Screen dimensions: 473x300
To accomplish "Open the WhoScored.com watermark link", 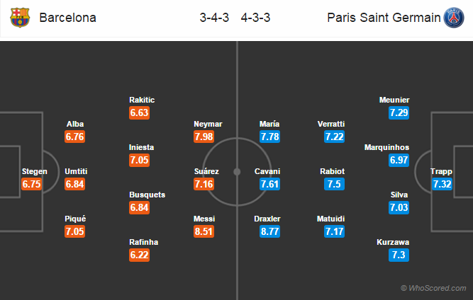I will [x=433, y=288].
